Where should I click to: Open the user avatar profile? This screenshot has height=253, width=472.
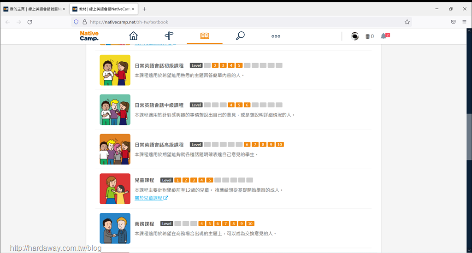point(355,36)
